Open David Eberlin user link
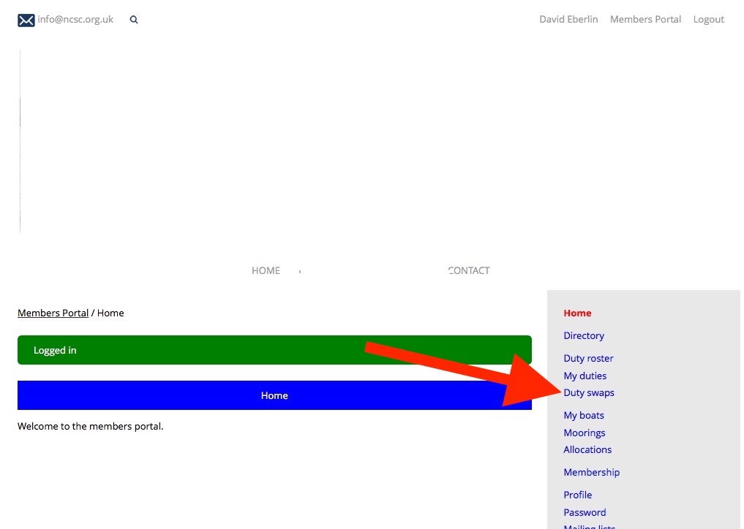The width and height of the screenshot is (744, 529). [568, 20]
